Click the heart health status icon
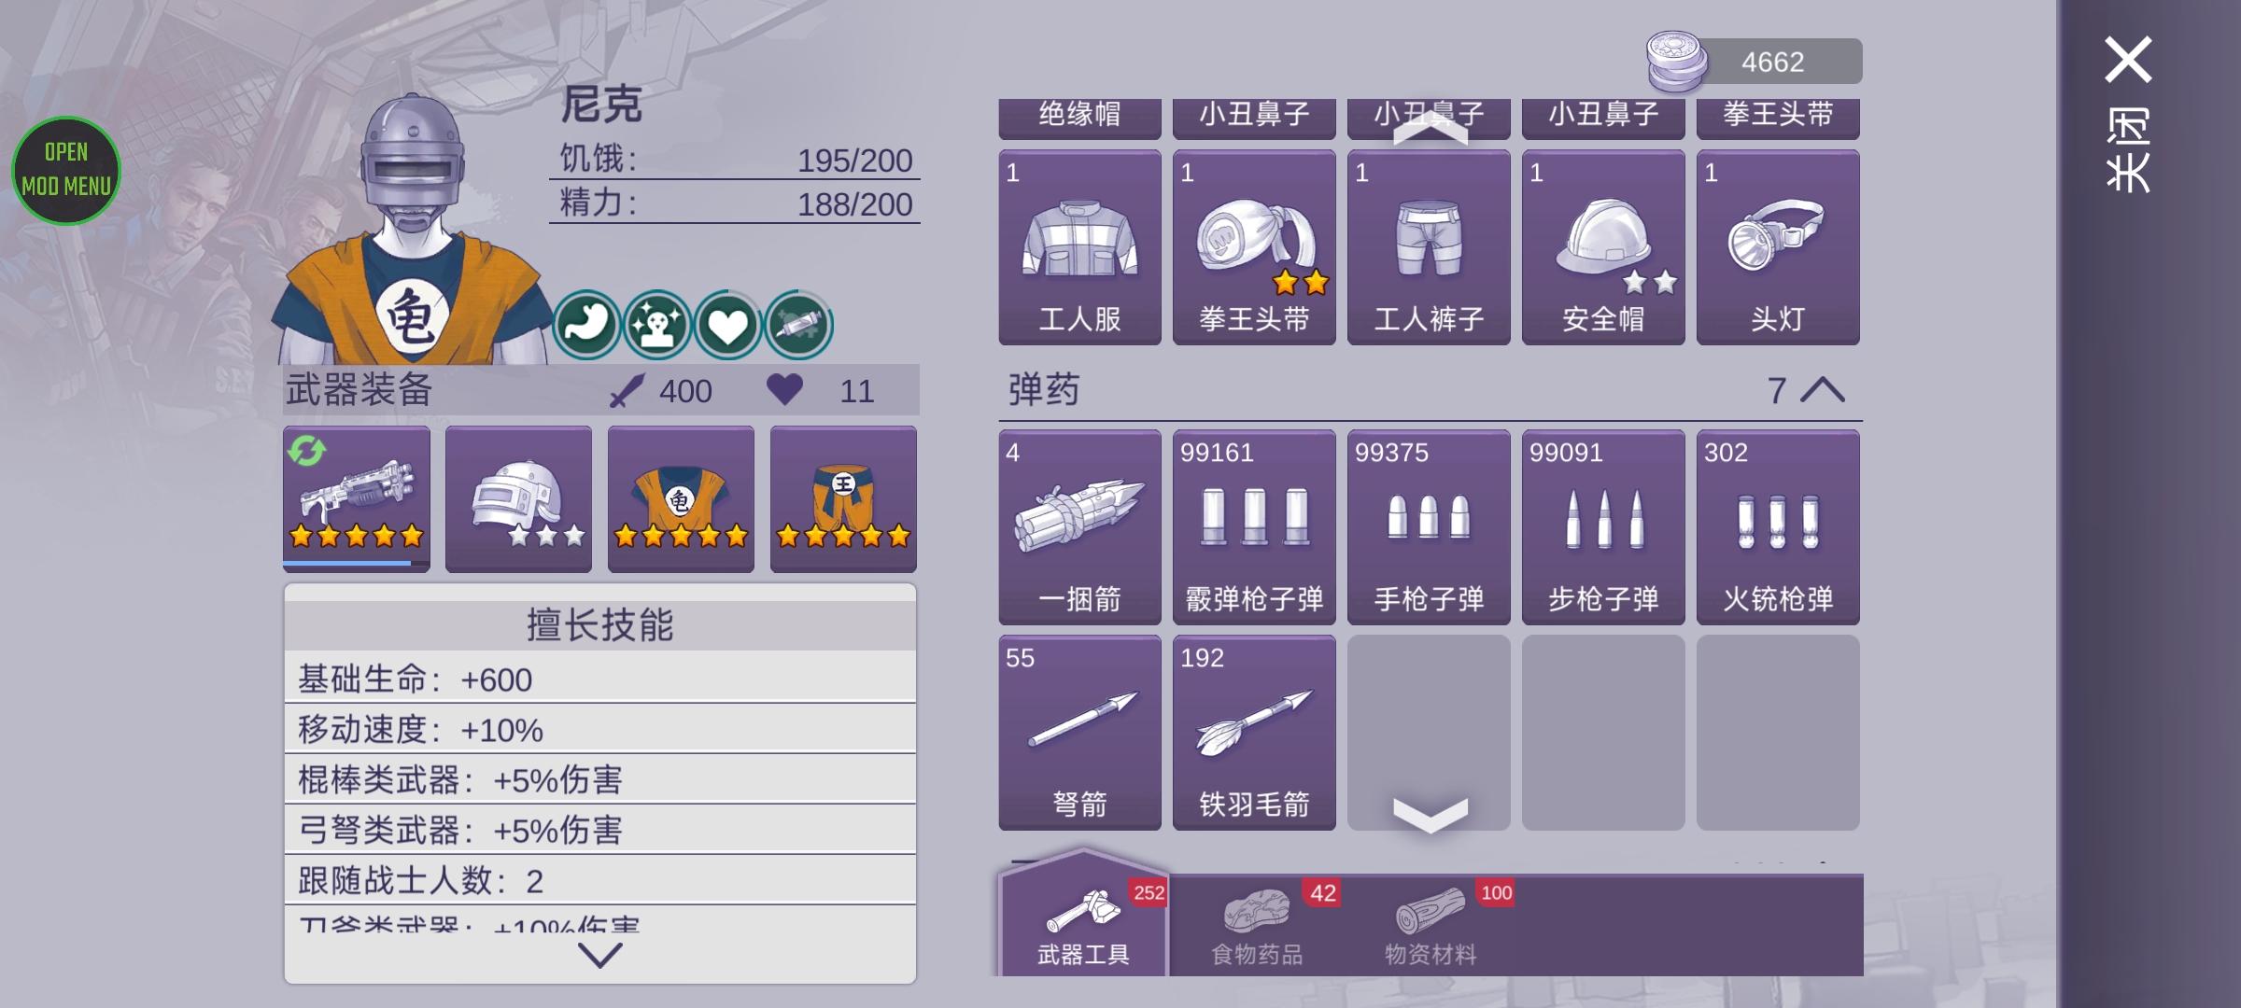 pyautogui.click(x=727, y=325)
